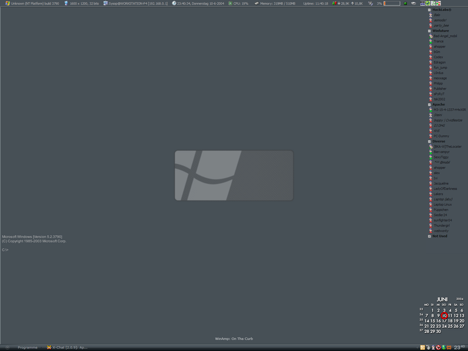Click the volume level bar in top bar
468x351 pixels.
point(392,4)
